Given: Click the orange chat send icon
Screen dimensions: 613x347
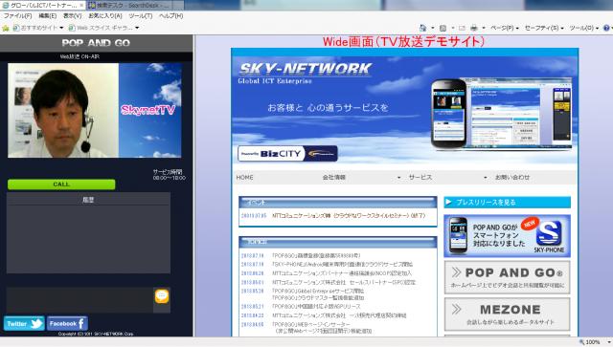Looking at the screenshot, I should pos(162,296).
